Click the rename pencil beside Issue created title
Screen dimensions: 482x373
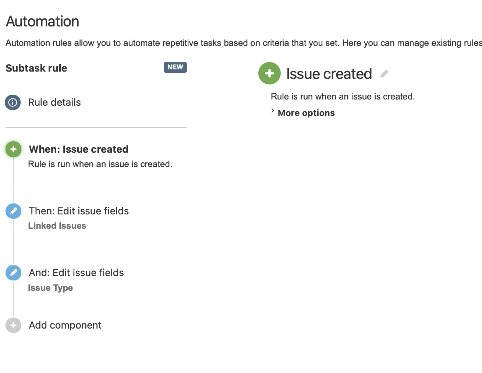coord(384,73)
